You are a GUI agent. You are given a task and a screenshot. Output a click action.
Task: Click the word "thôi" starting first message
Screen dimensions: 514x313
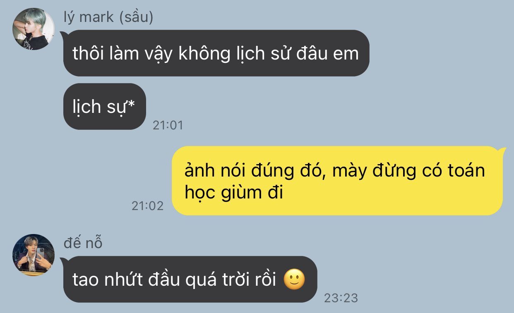click(87, 53)
